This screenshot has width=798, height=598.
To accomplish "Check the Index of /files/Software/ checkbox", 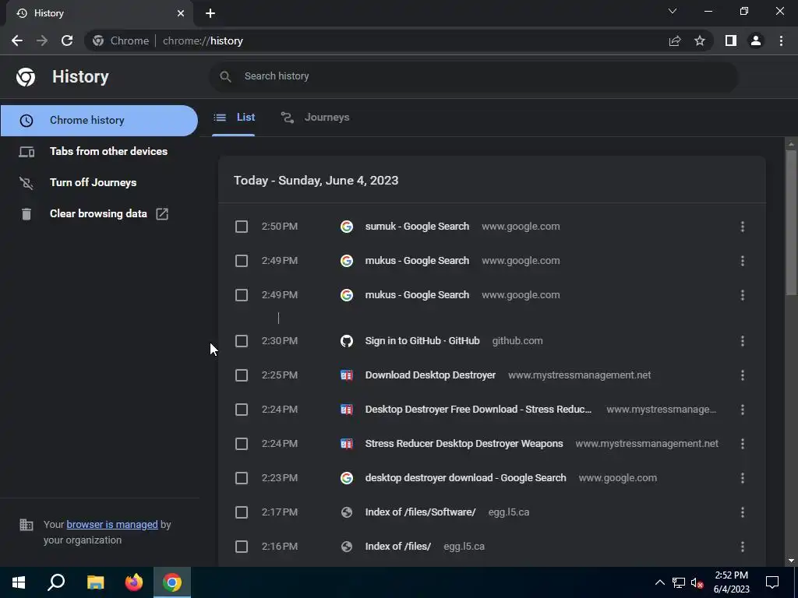I will 242,512.
